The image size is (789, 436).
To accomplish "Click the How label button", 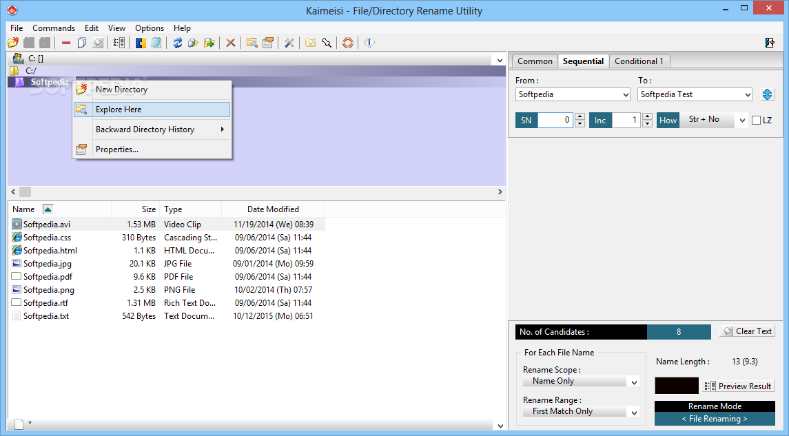I will [x=668, y=120].
